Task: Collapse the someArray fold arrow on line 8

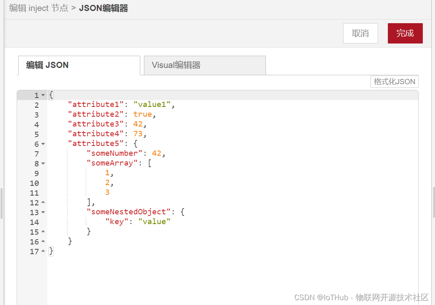Action: click(43, 163)
